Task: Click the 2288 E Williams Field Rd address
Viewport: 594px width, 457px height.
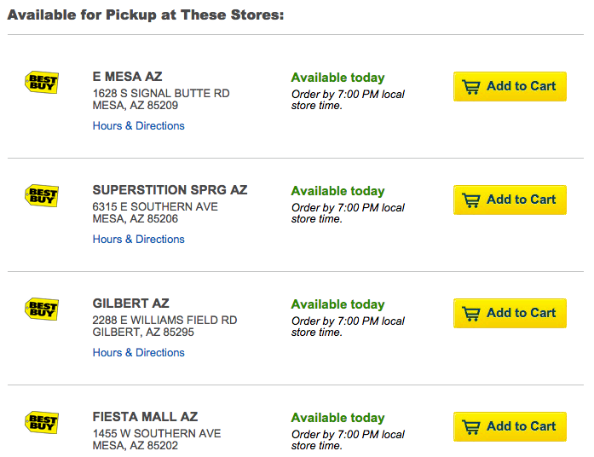Action: [x=164, y=321]
